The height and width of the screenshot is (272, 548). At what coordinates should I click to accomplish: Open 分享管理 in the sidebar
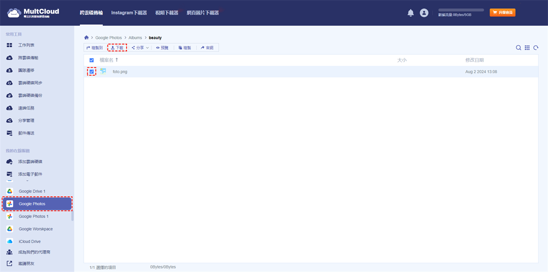click(x=26, y=120)
